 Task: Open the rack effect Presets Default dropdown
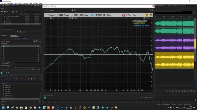pos(59,10)
